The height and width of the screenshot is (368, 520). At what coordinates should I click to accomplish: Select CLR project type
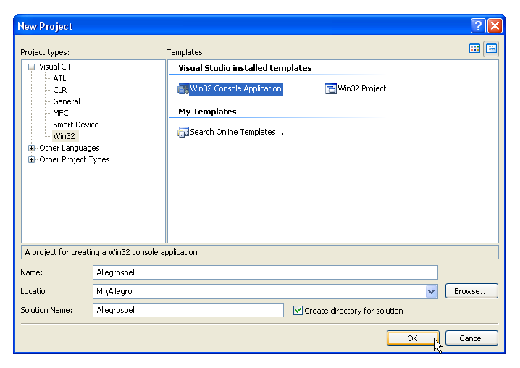(60, 90)
